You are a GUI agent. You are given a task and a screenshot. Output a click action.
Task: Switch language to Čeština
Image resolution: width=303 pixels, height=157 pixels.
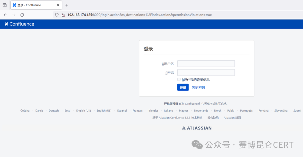tap(25, 111)
